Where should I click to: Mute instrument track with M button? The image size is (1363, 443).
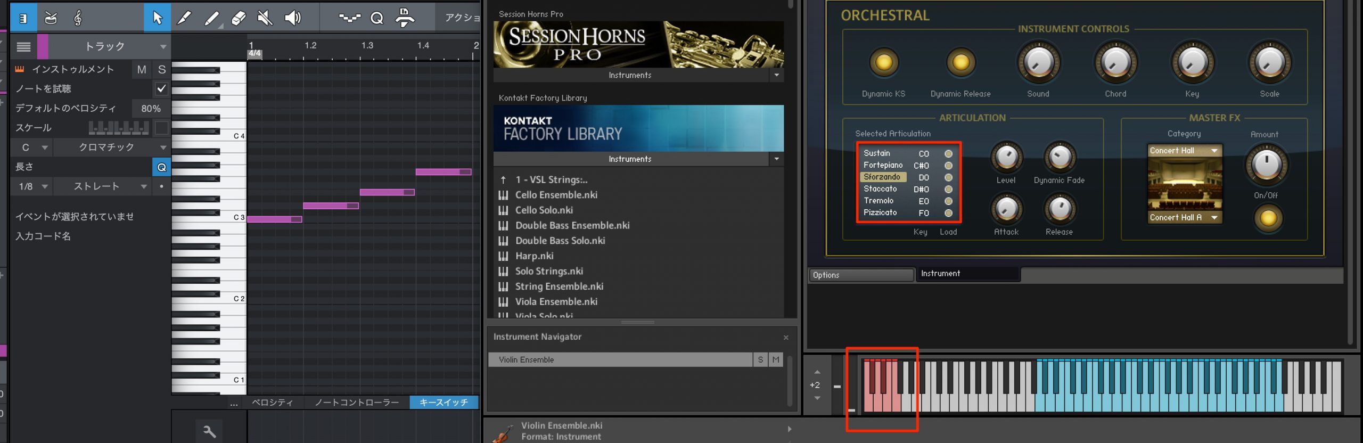[x=142, y=69]
